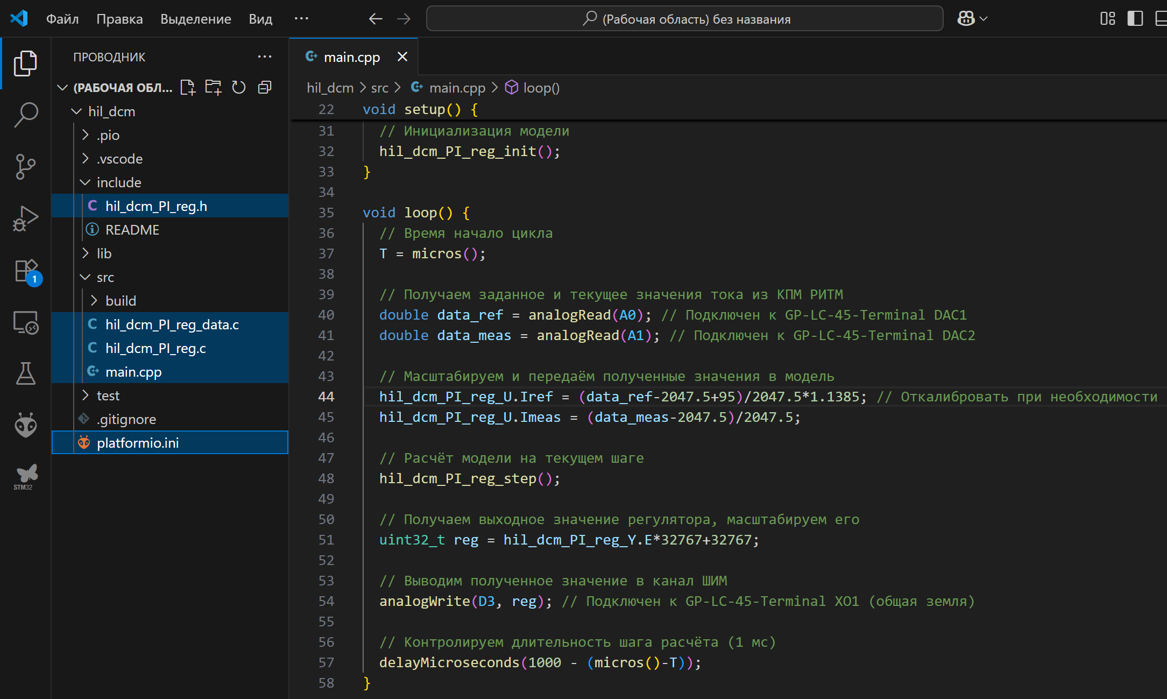1167x699 pixels.
Task: Expand the build folder
Action: tap(121, 301)
